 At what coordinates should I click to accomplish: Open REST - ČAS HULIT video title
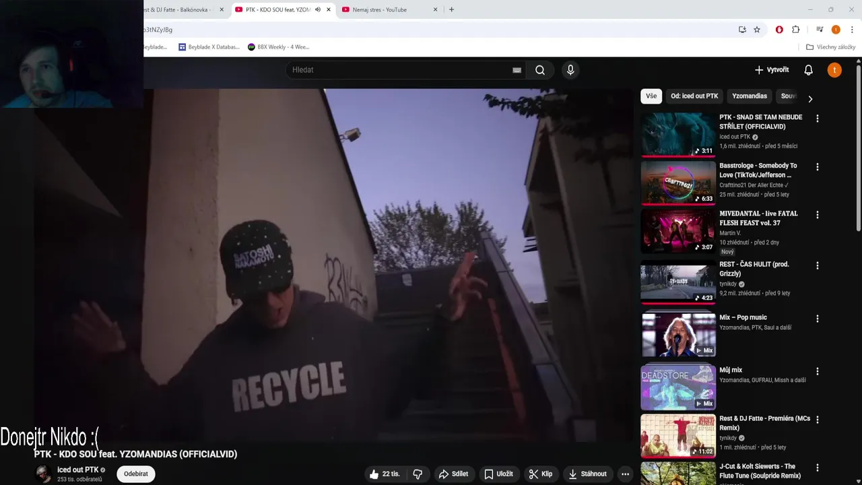tap(754, 269)
